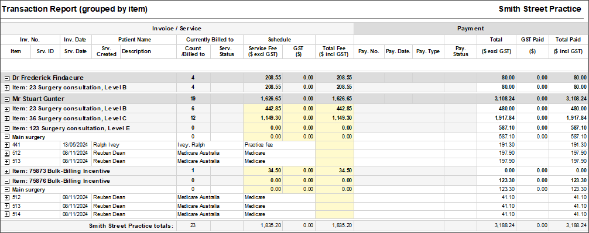Viewport: 589px width, 233px height.
Task: Expand invoice 441 for Ralph Ivey
Action: [x=6, y=144]
